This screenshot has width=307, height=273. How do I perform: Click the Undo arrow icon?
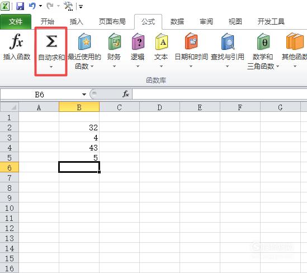tap(32, 6)
